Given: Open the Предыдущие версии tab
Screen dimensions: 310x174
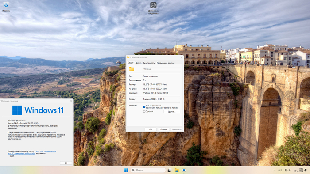Looking at the screenshot, I should click(165, 63).
